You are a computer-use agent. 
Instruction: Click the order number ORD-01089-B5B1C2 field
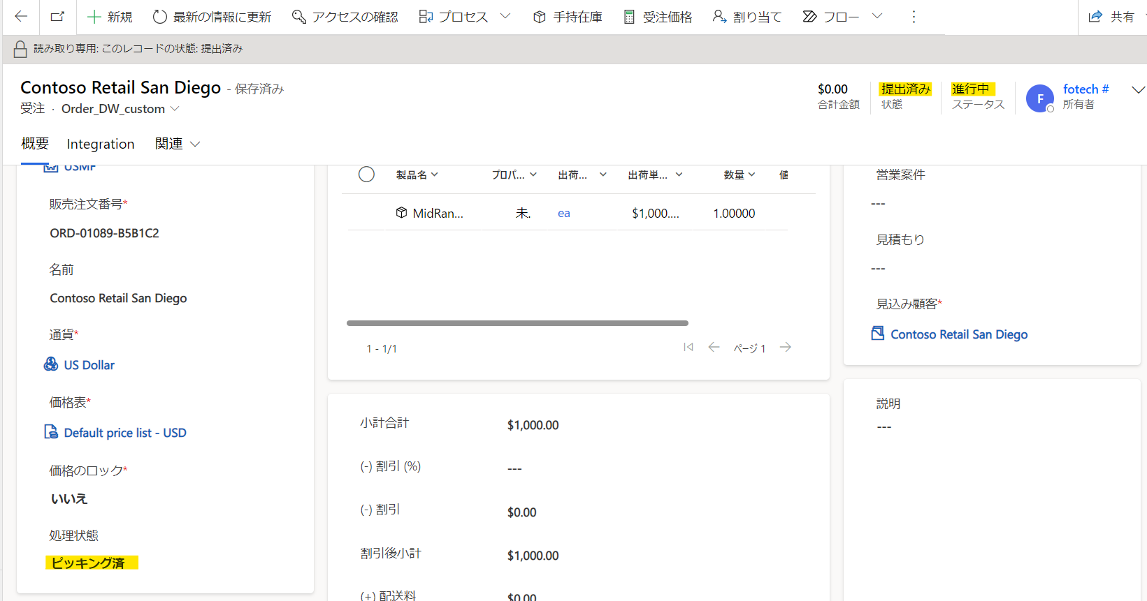[x=104, y=233]
